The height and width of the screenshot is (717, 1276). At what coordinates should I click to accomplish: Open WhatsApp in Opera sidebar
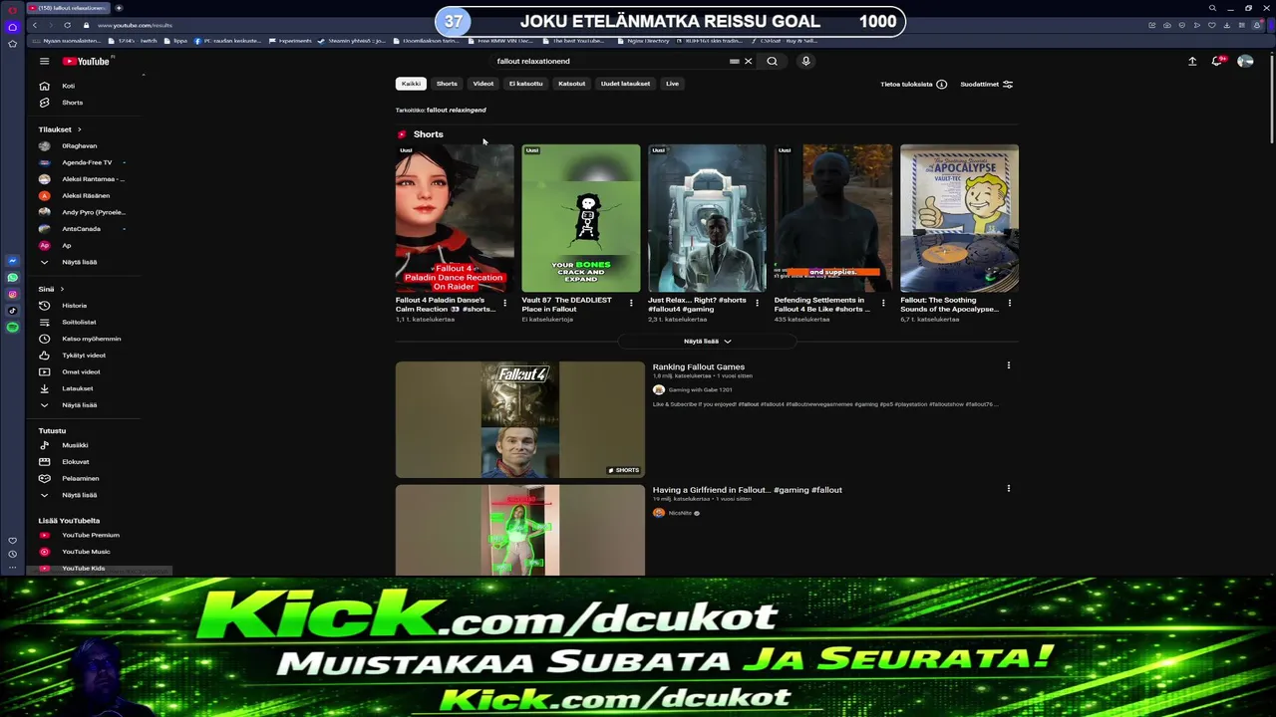(x=12, y=278)
